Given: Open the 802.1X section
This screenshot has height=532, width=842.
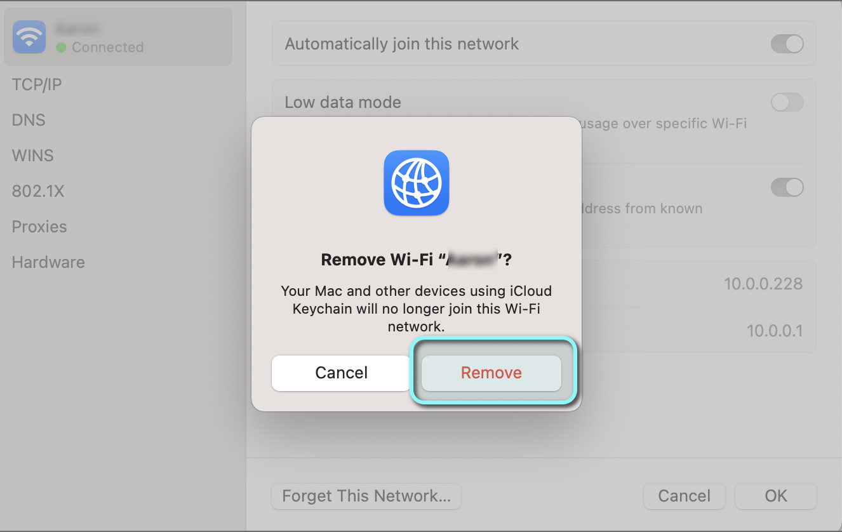Looking at the screenshot, I should (38, 191).
